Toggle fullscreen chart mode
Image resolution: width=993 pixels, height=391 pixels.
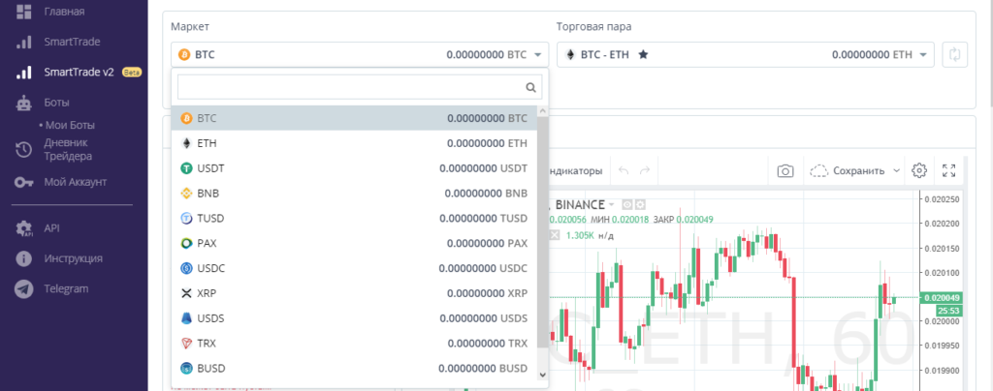coord(948,170)
